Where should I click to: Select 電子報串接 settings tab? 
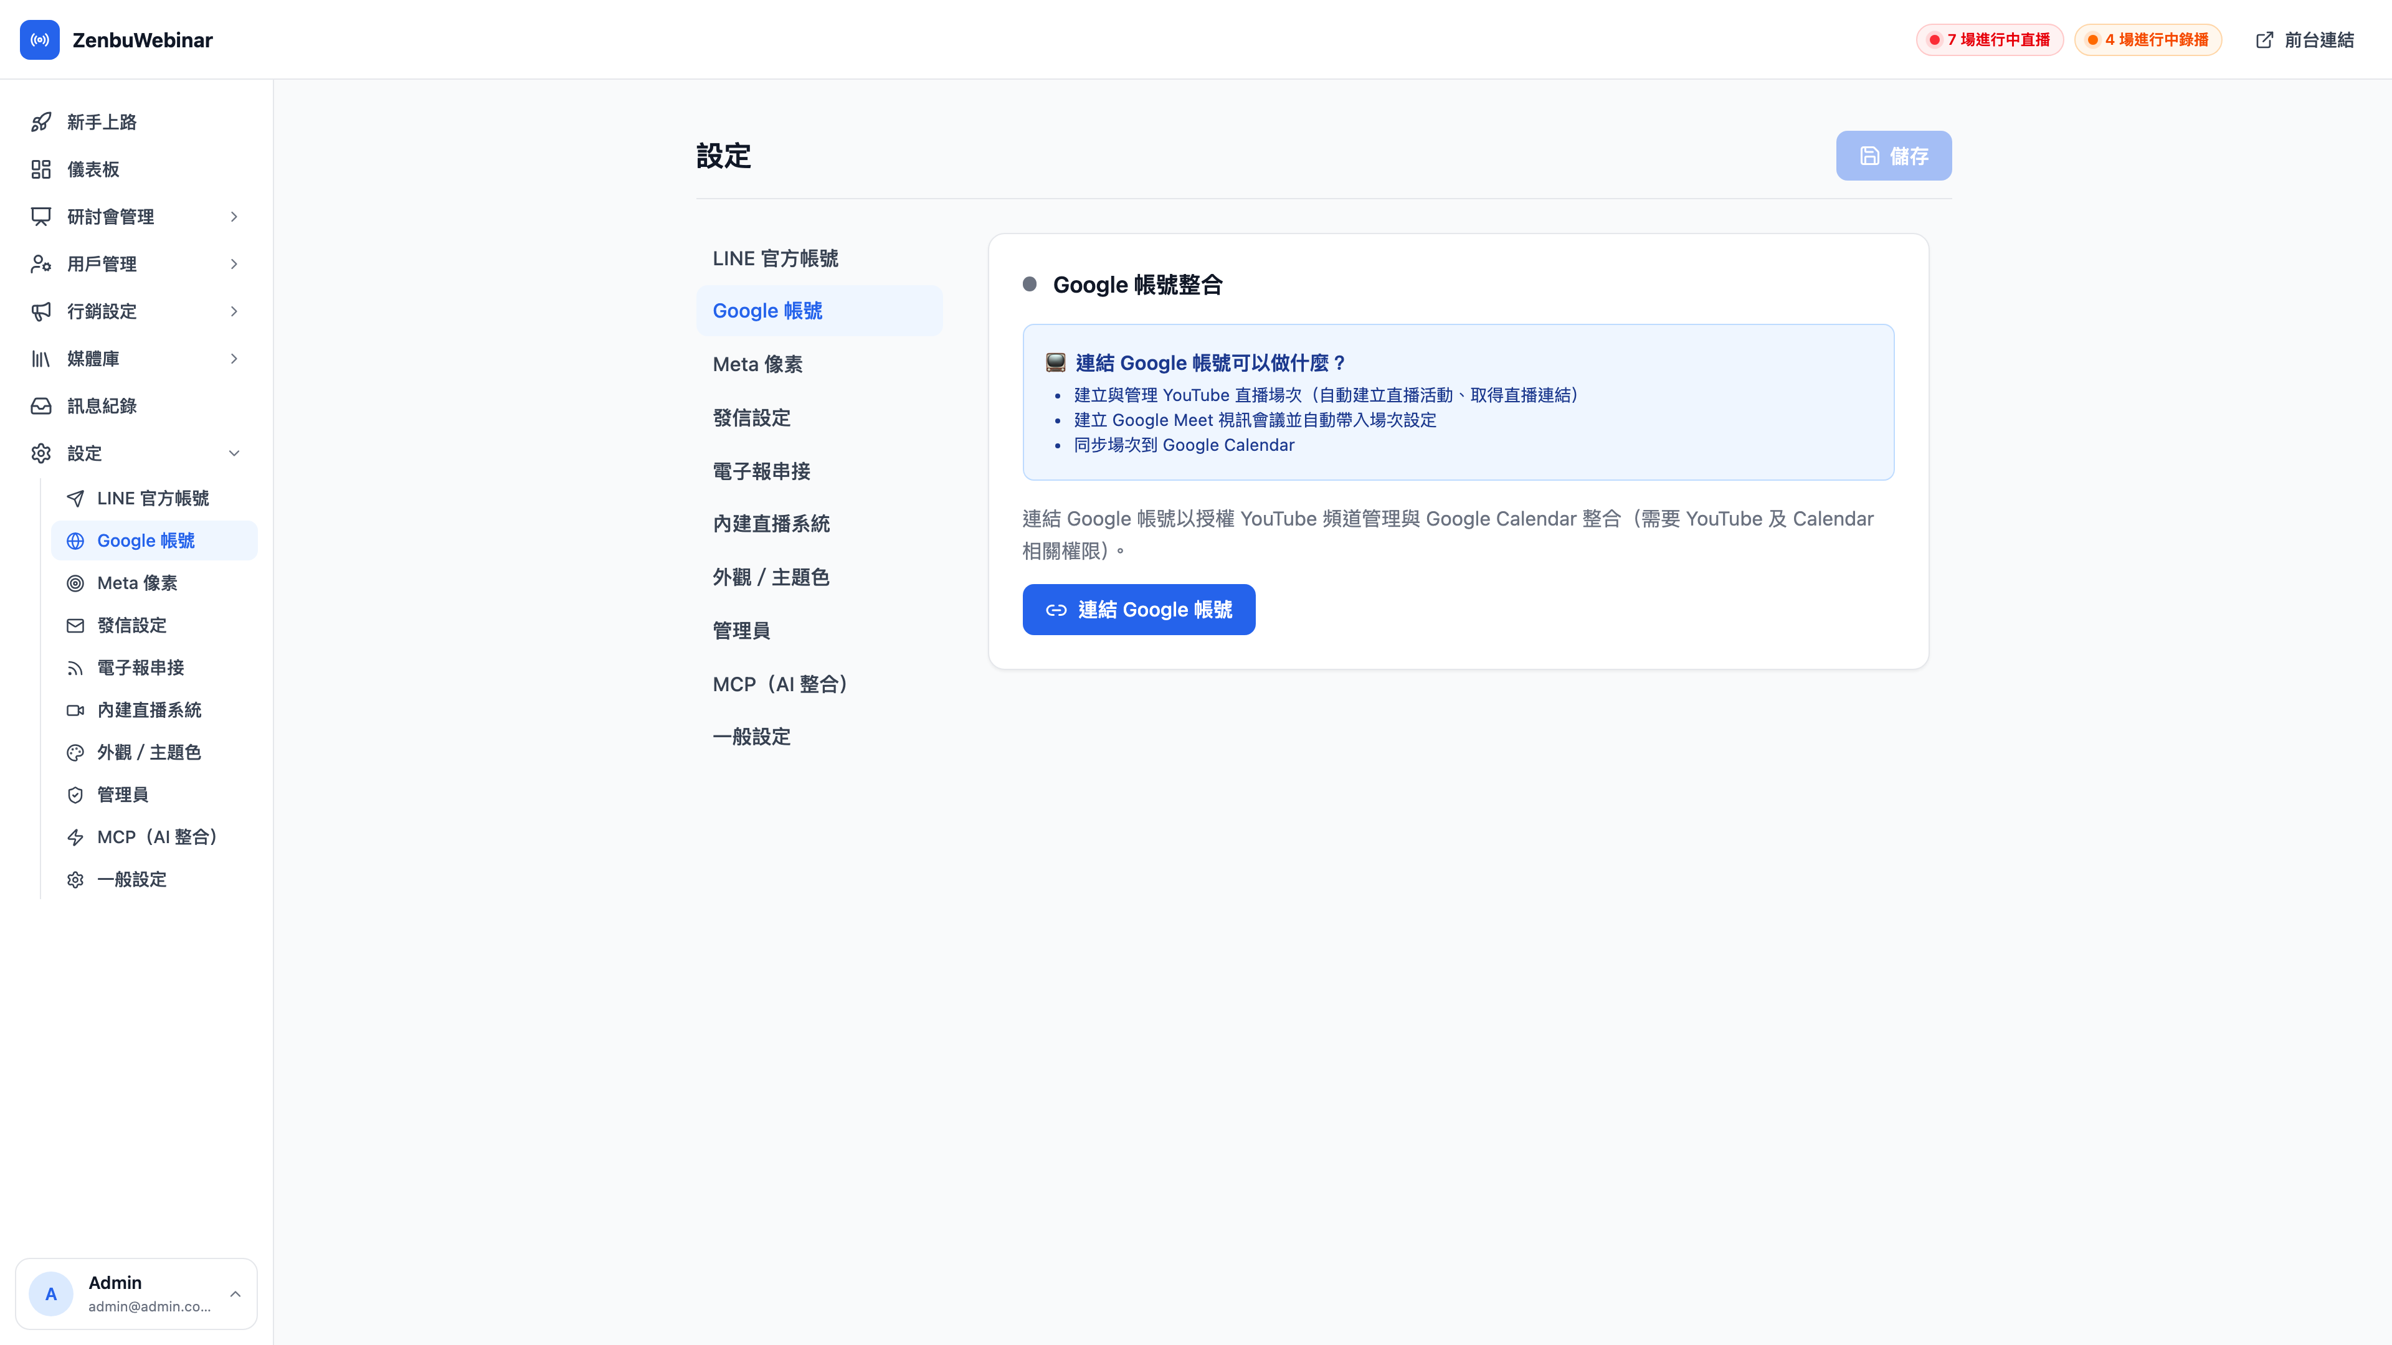coord(820,471)
